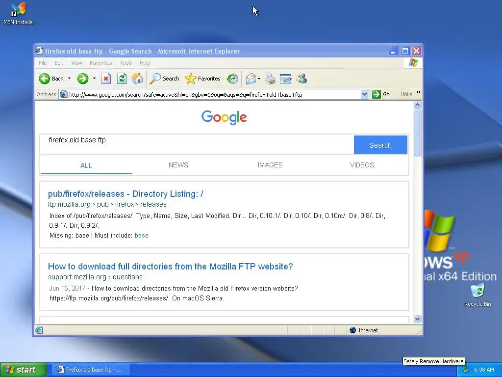502x377 pixels.
Task: Open the Mail button dropdown arrow
Action: click(259, 79)
